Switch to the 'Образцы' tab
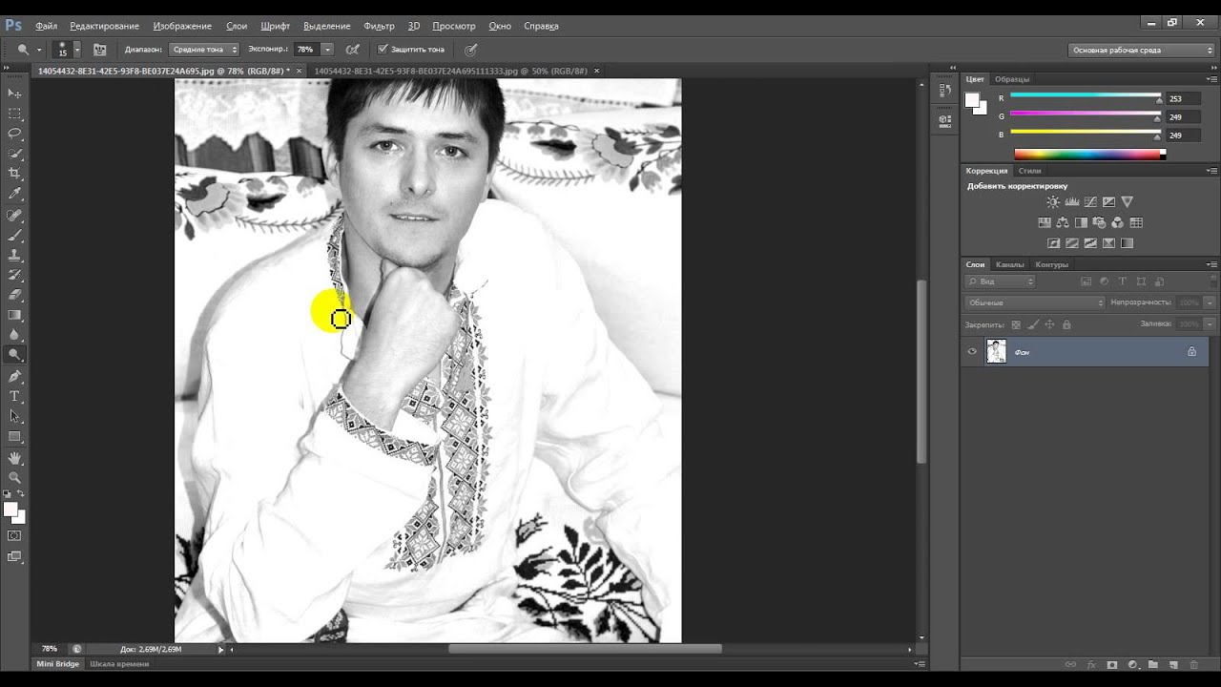 pos(1012,79)
